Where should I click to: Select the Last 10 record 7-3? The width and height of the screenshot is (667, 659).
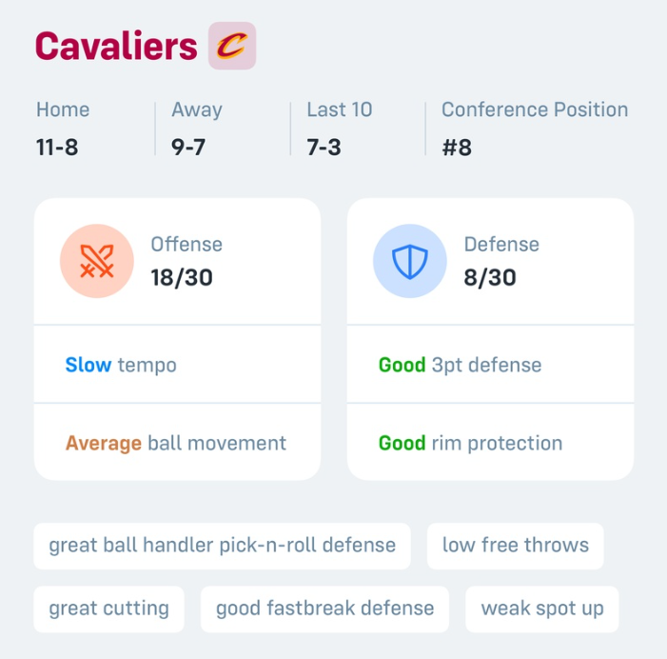[324, 148]
